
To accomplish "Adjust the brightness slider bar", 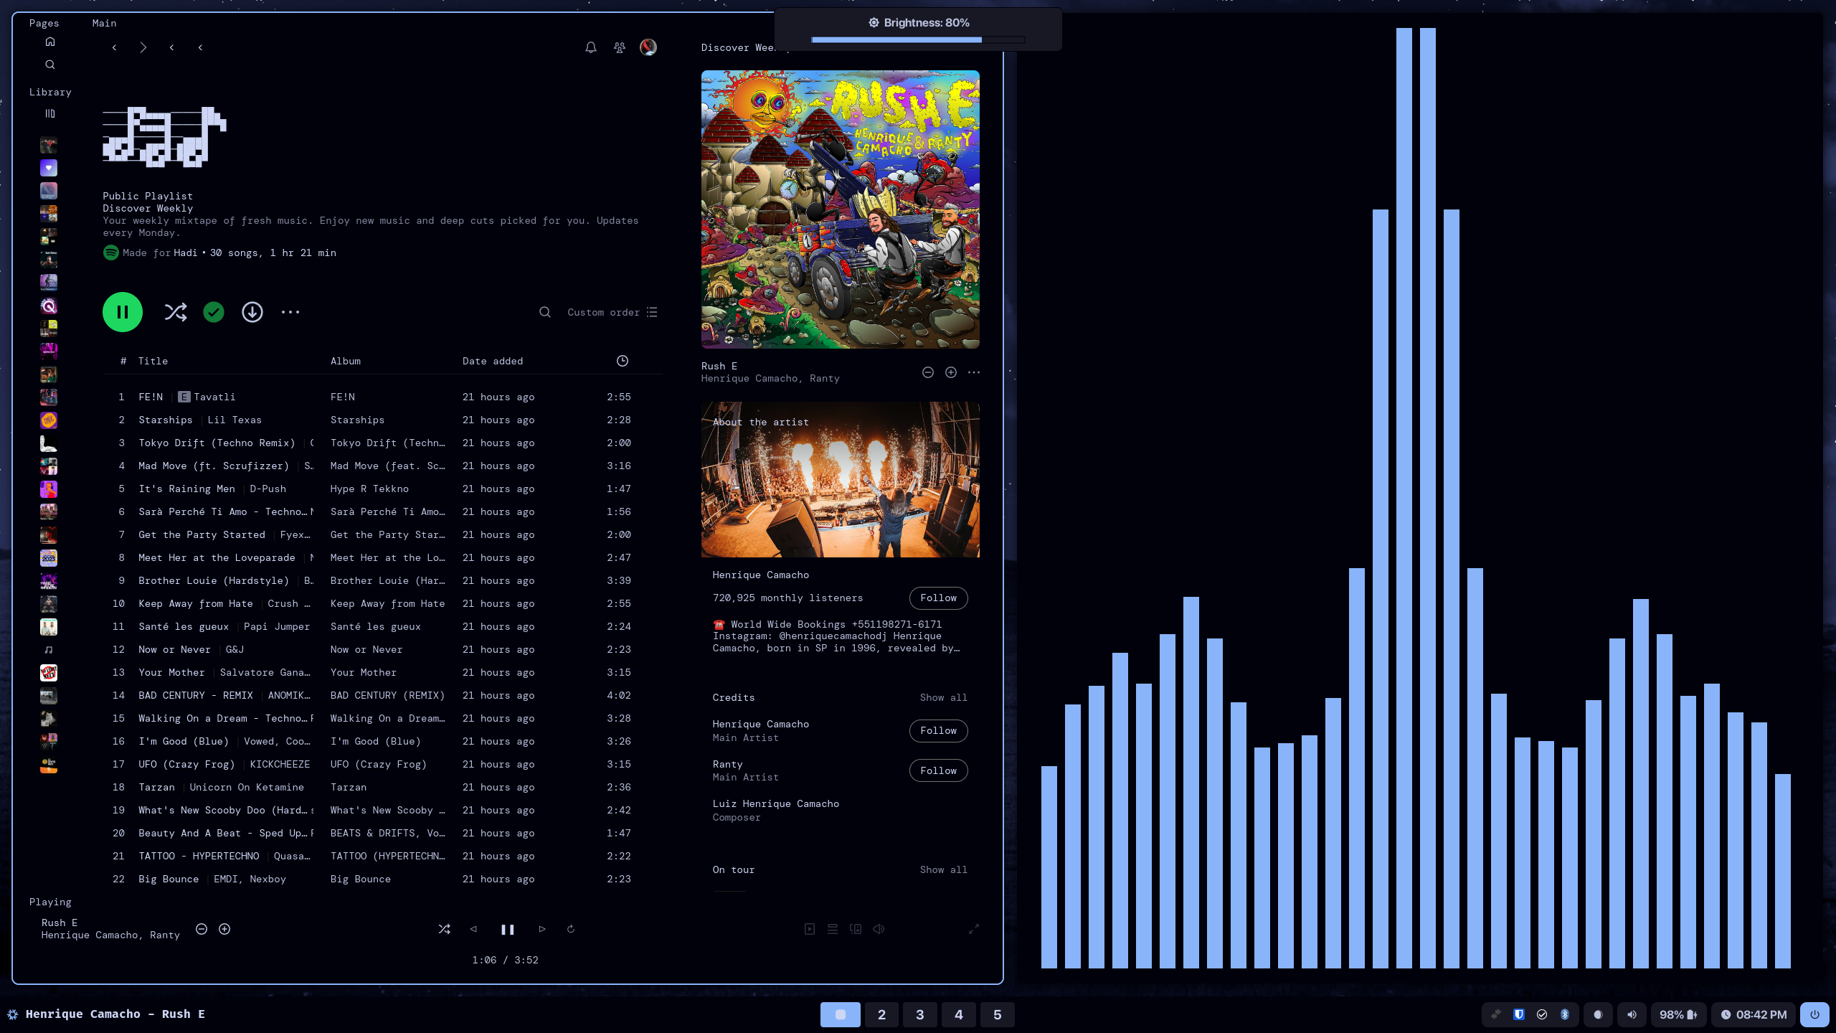I will [917, 40].
